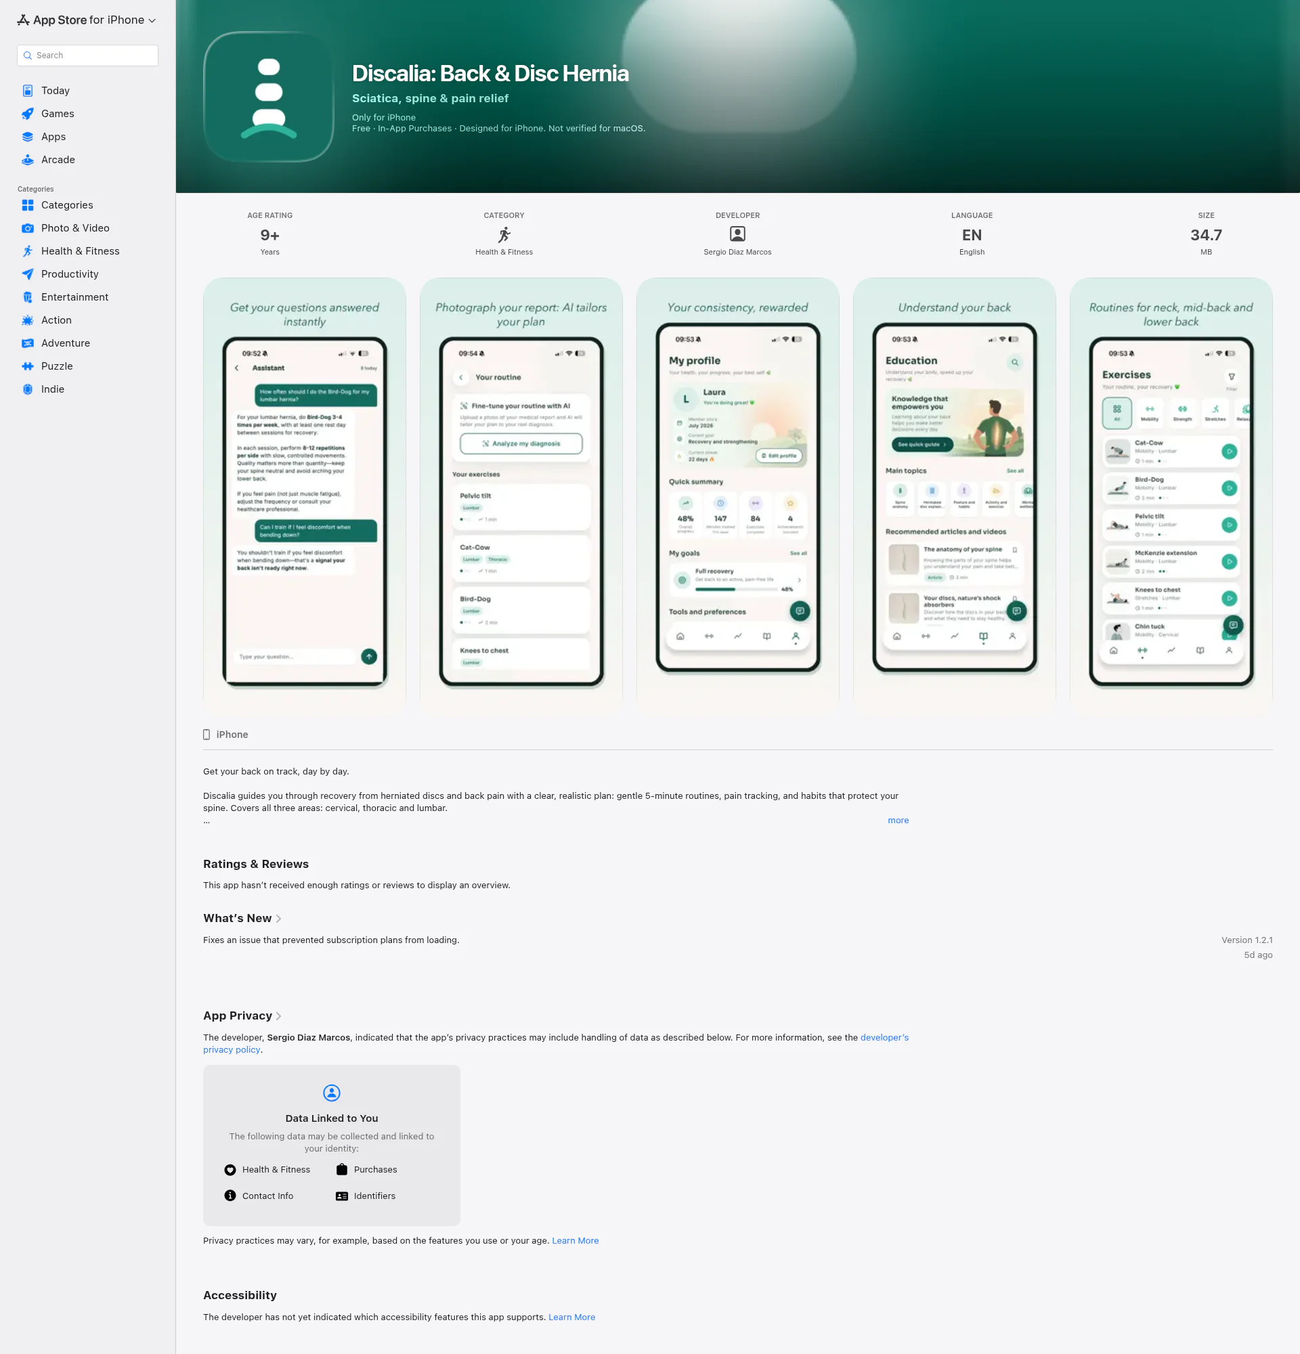Screen dimensions: 1300x1354
Task: Click the developer person icon
Action: 737,234
